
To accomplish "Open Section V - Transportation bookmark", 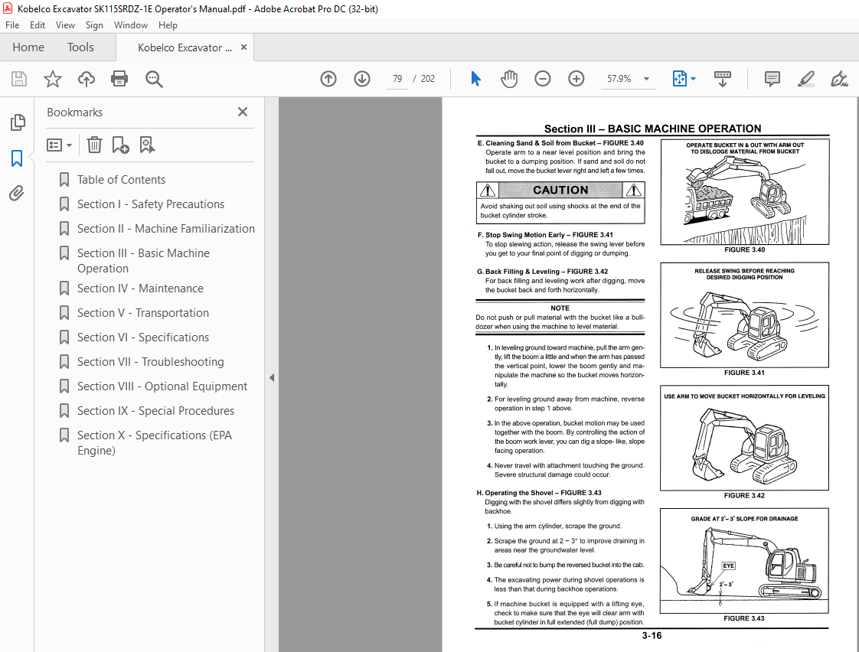I will pos(143,313).
